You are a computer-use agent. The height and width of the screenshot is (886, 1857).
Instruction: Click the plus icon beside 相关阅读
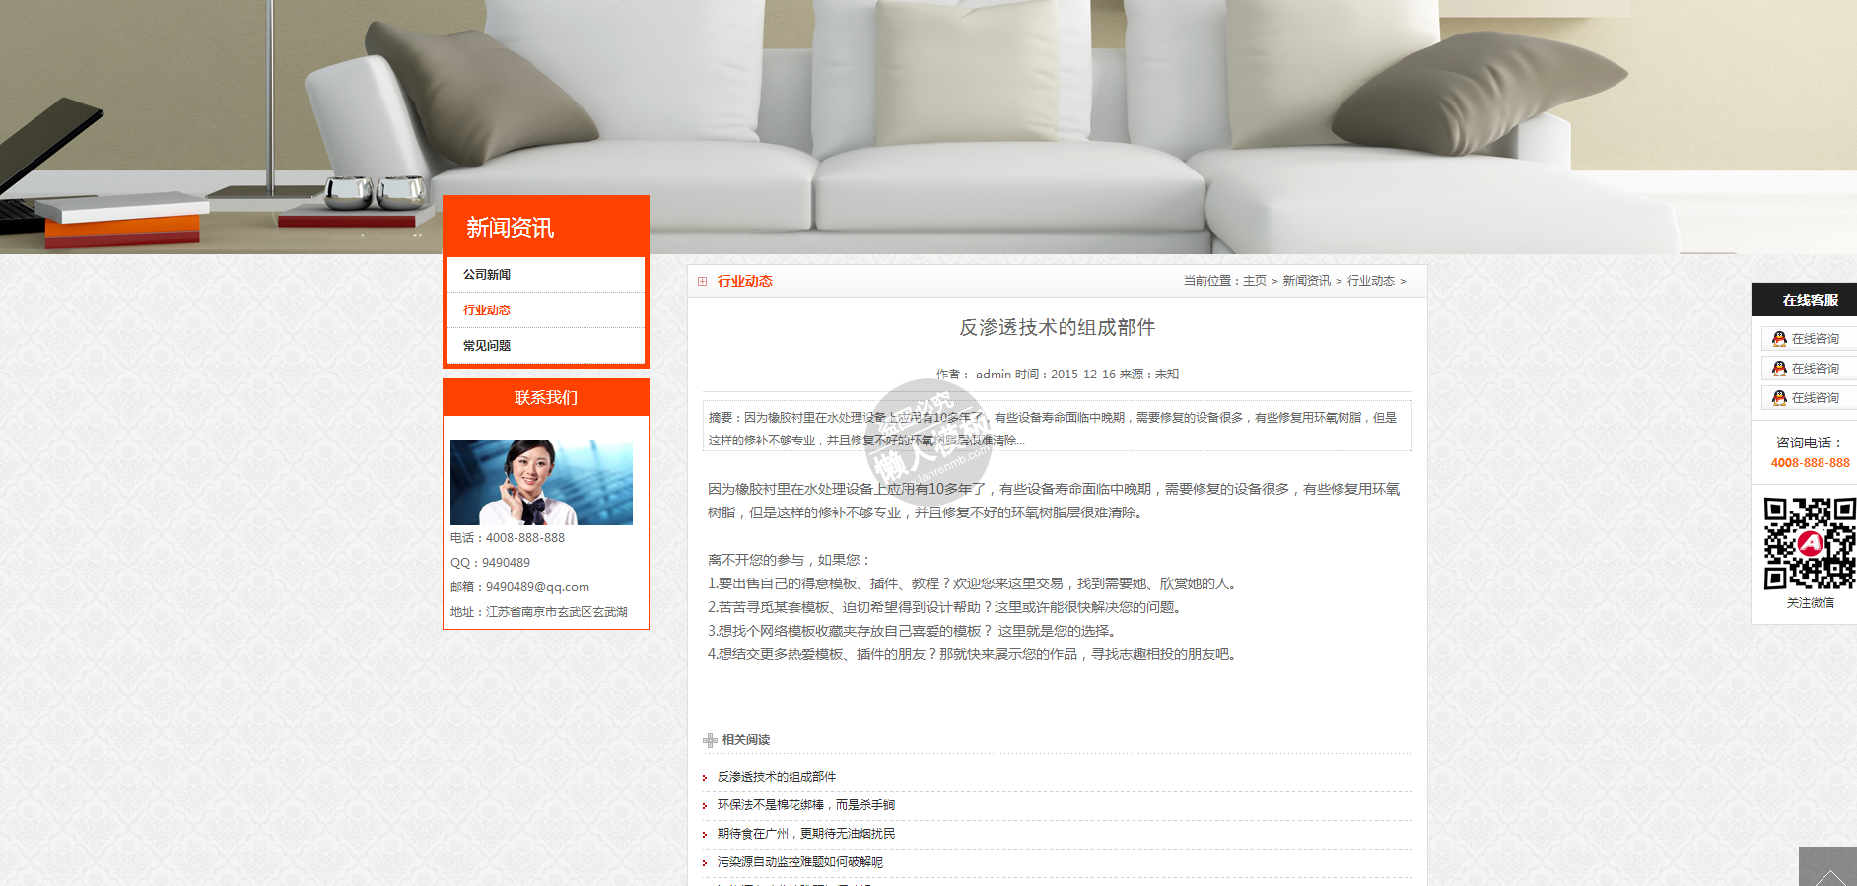(x=710, y=740)
